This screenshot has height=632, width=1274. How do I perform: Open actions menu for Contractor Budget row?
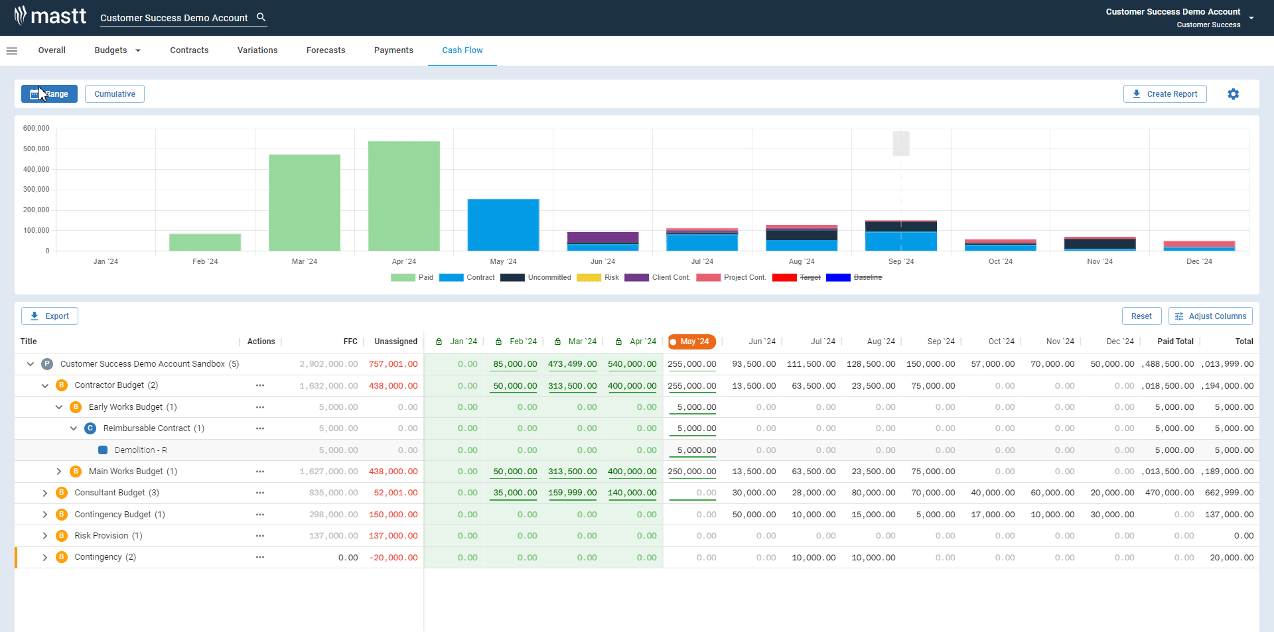pyautogui.click(x=259, y=385)
